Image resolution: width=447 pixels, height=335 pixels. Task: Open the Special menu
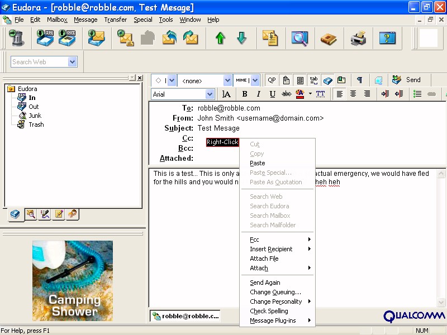coord(143,20)
